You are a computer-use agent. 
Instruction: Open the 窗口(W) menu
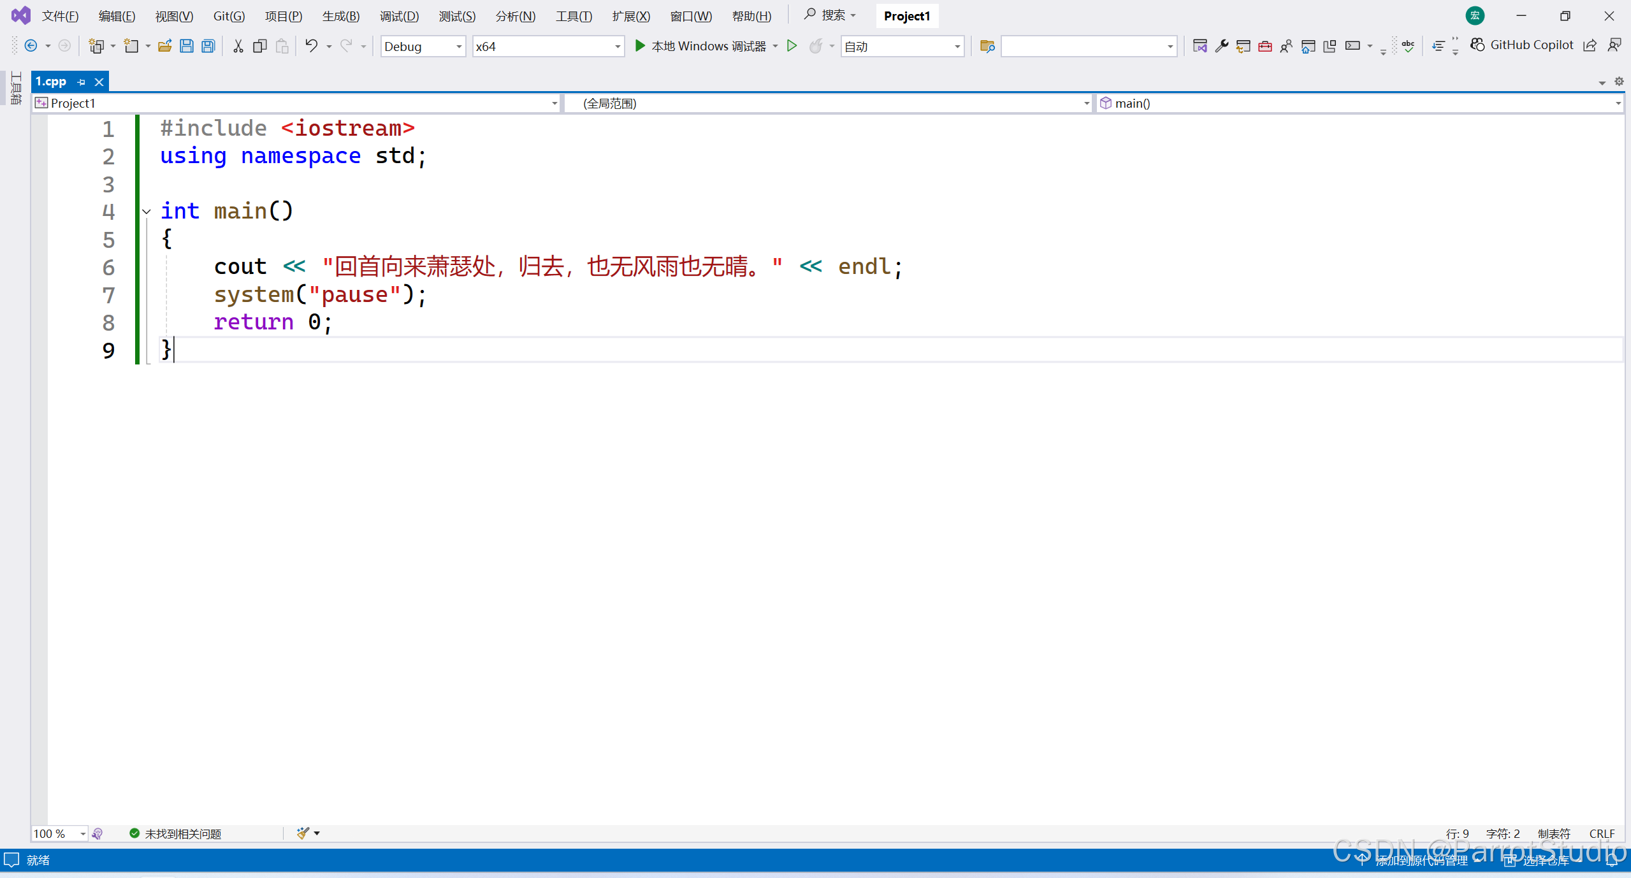691,16
